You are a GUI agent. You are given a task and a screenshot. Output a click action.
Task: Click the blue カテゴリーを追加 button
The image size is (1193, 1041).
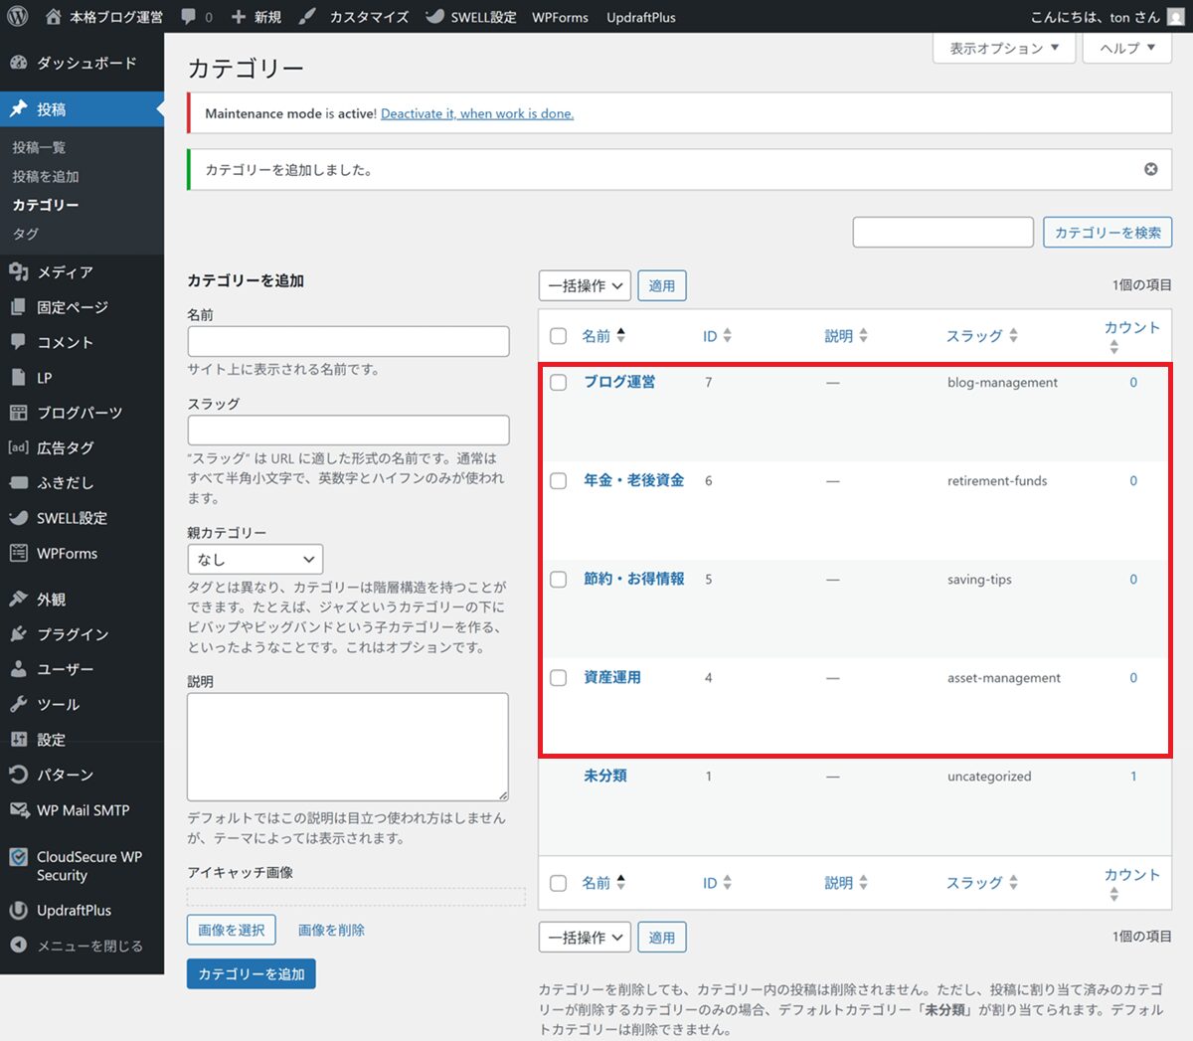coord(251,973)
